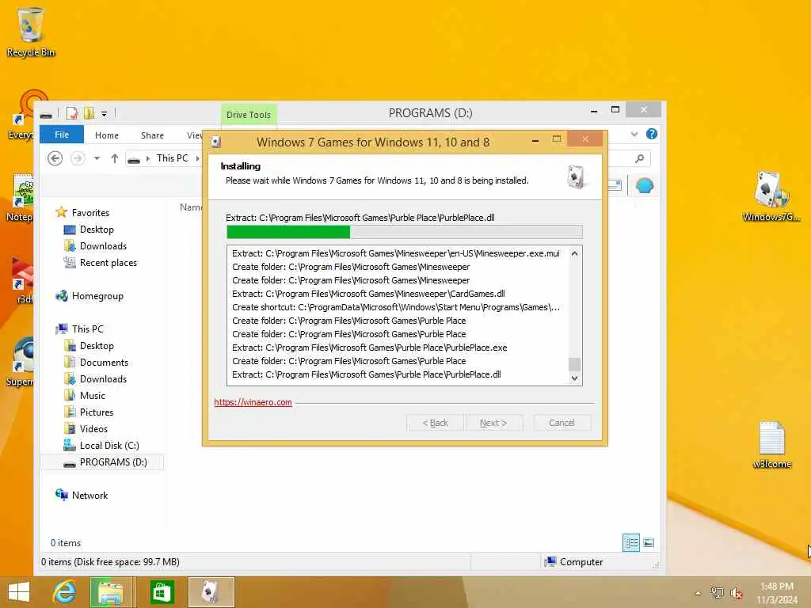This screenshot has height=608, width=811.
Task: Click the Cancel button in installer
Action: coord(562,423)
